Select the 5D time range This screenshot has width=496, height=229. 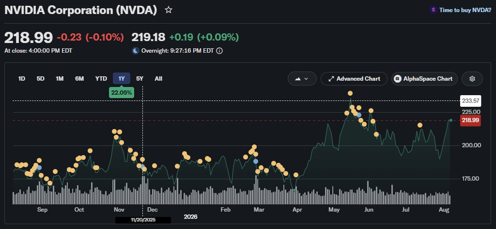pyautogui.click(x=41, y=79)
